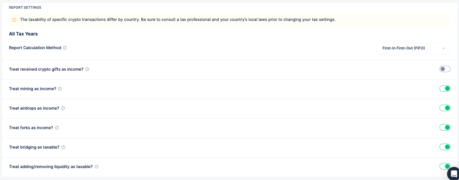This screenshot has height=180, width=459.
Task: Click the chevron on the FIFO selector
Action: click(x=443, y=48)
